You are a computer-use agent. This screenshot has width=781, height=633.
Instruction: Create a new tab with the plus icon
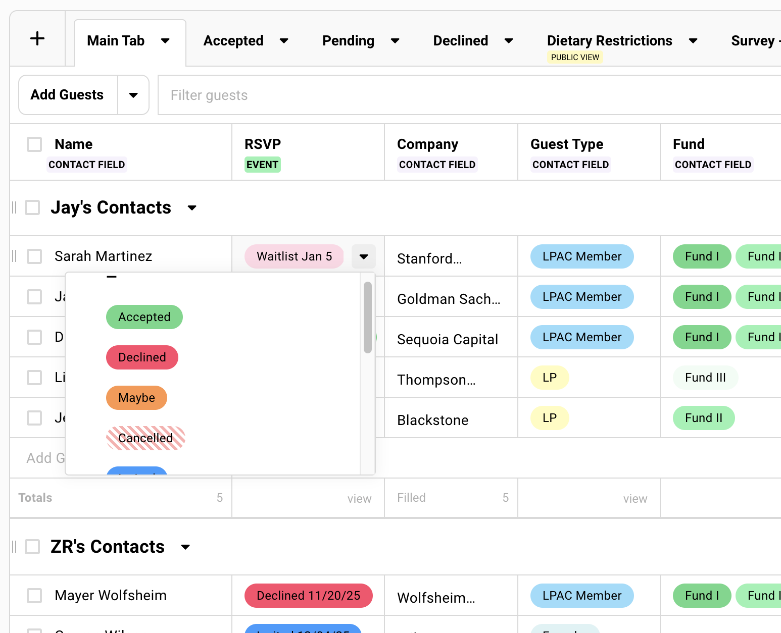coord(37,38)
